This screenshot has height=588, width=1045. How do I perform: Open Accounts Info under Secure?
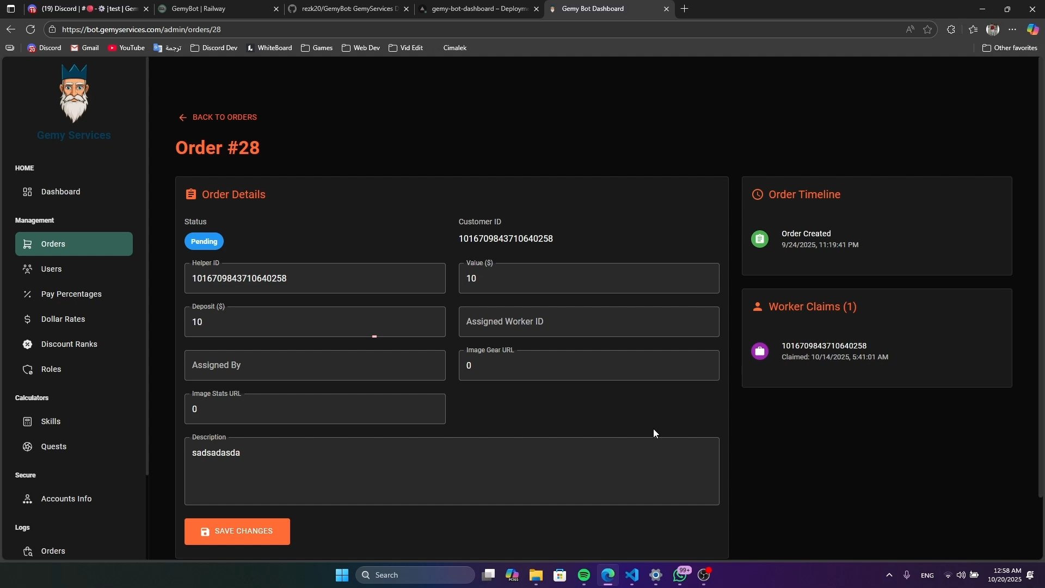coord(66,499)
